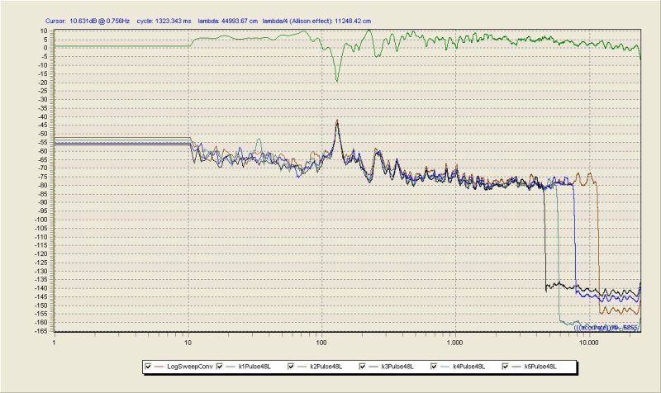Click the k5Pulse48L legend label
Image resolution: width=661 pixels, height=393 pixels.
coord(540,367)
